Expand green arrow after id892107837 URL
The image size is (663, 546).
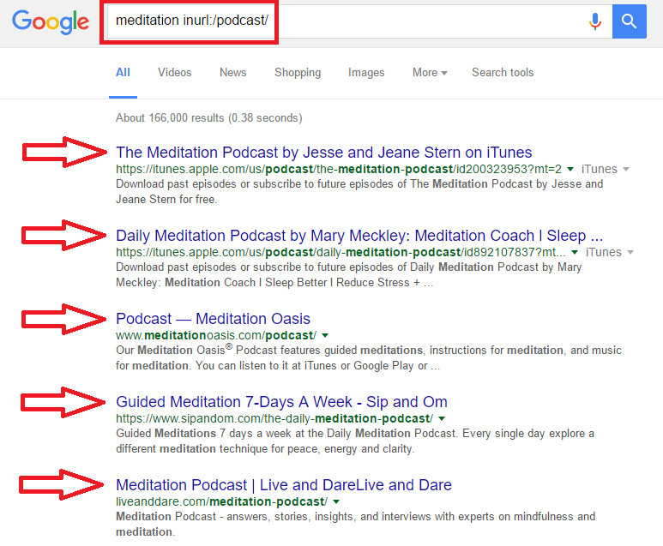tap(575, 252)
